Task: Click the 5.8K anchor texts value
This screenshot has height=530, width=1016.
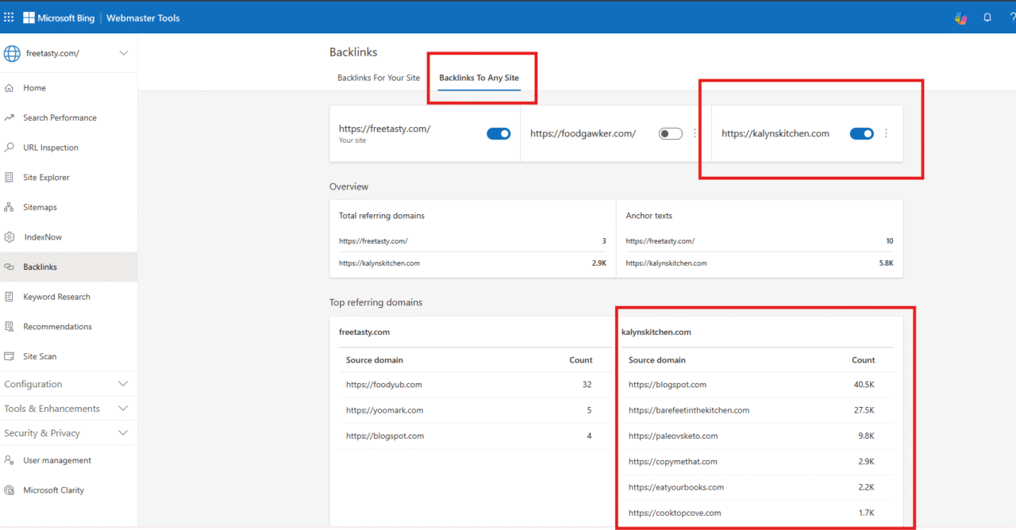Action: pos(886,263)
